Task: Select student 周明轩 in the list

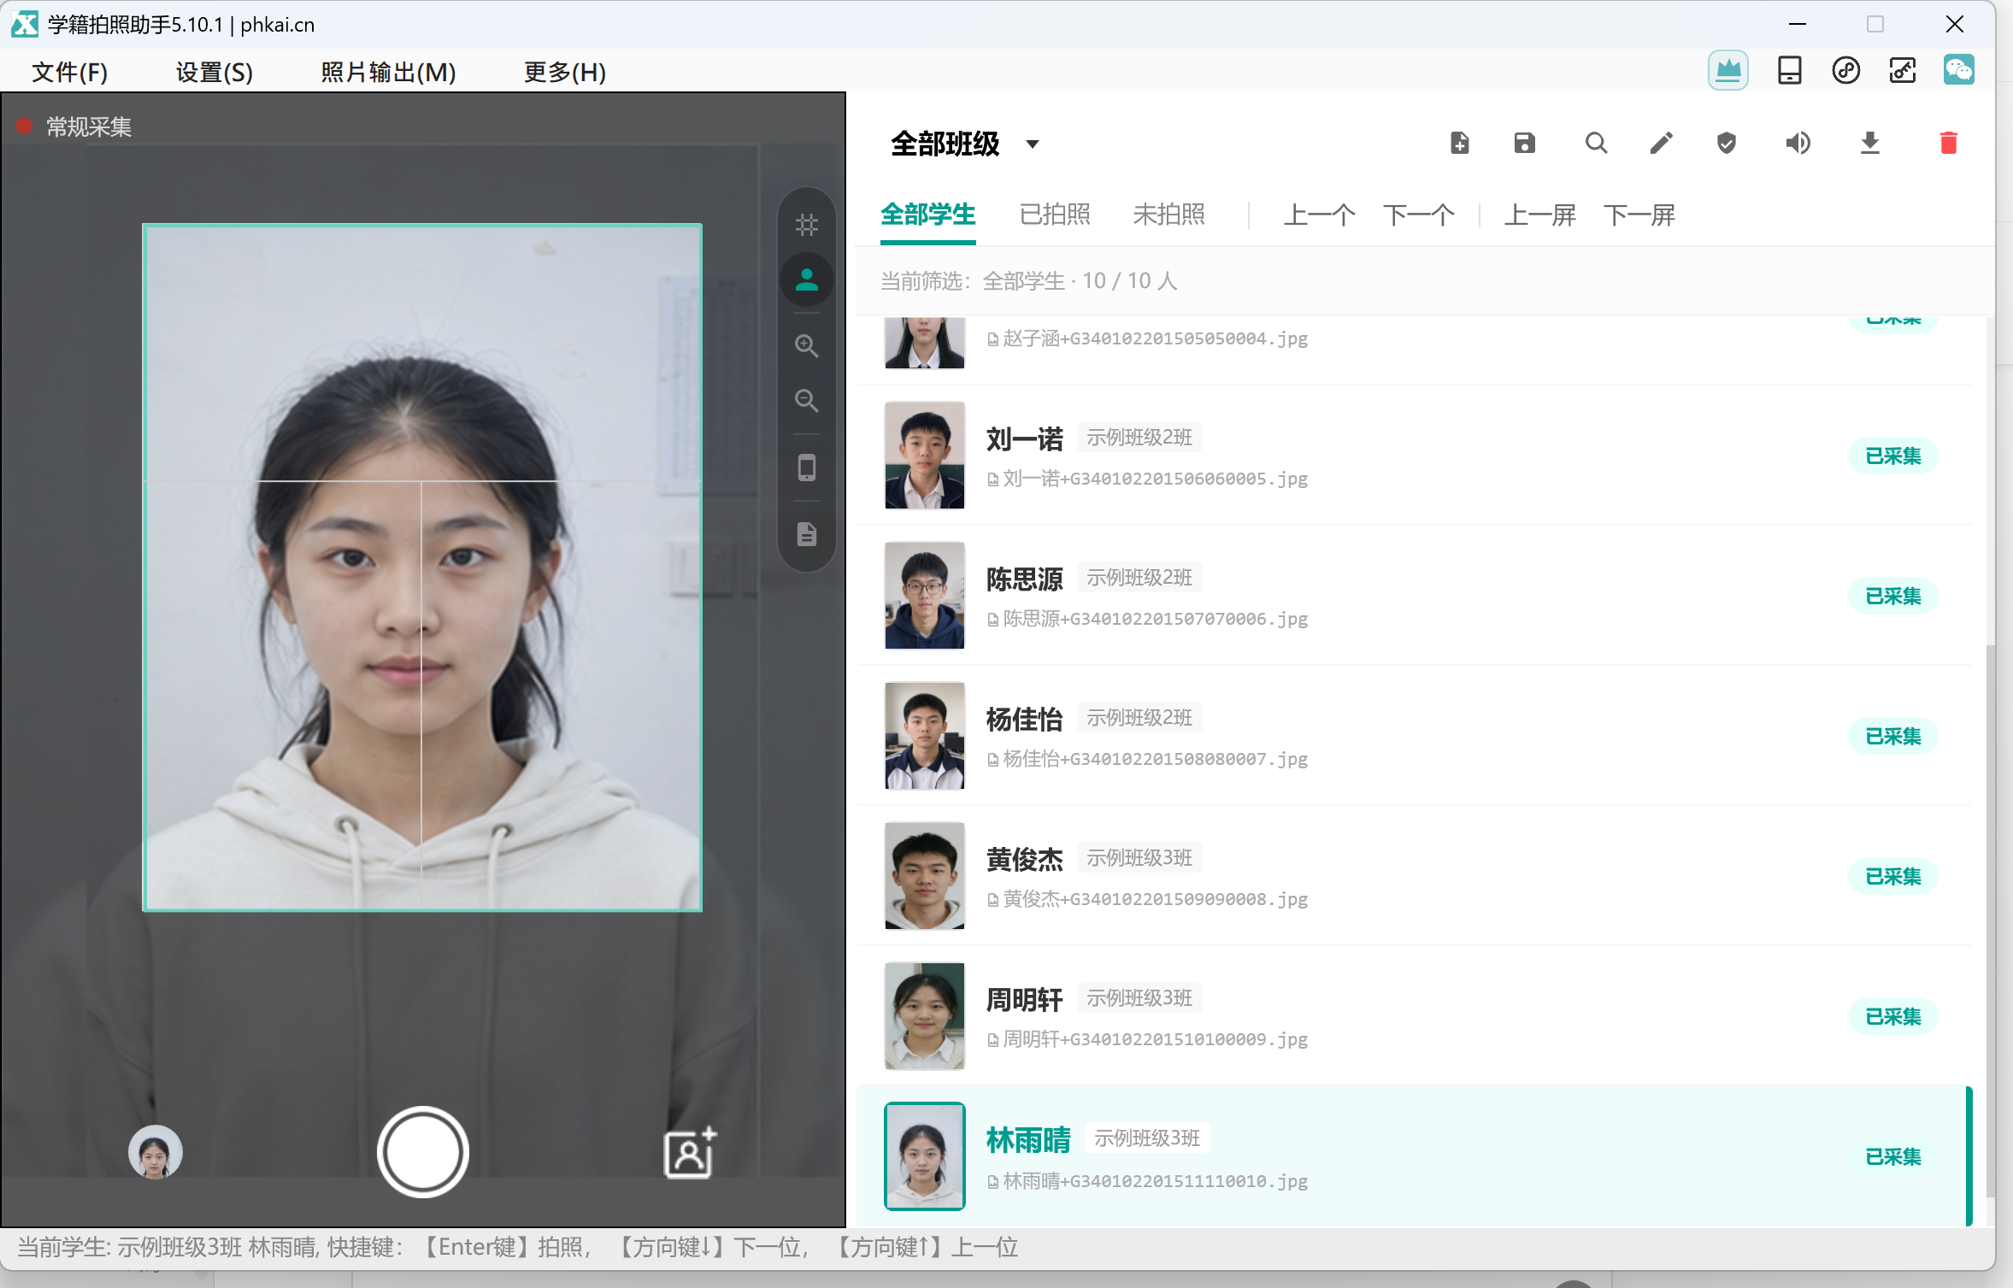Action: (x=1414, y=1016)
